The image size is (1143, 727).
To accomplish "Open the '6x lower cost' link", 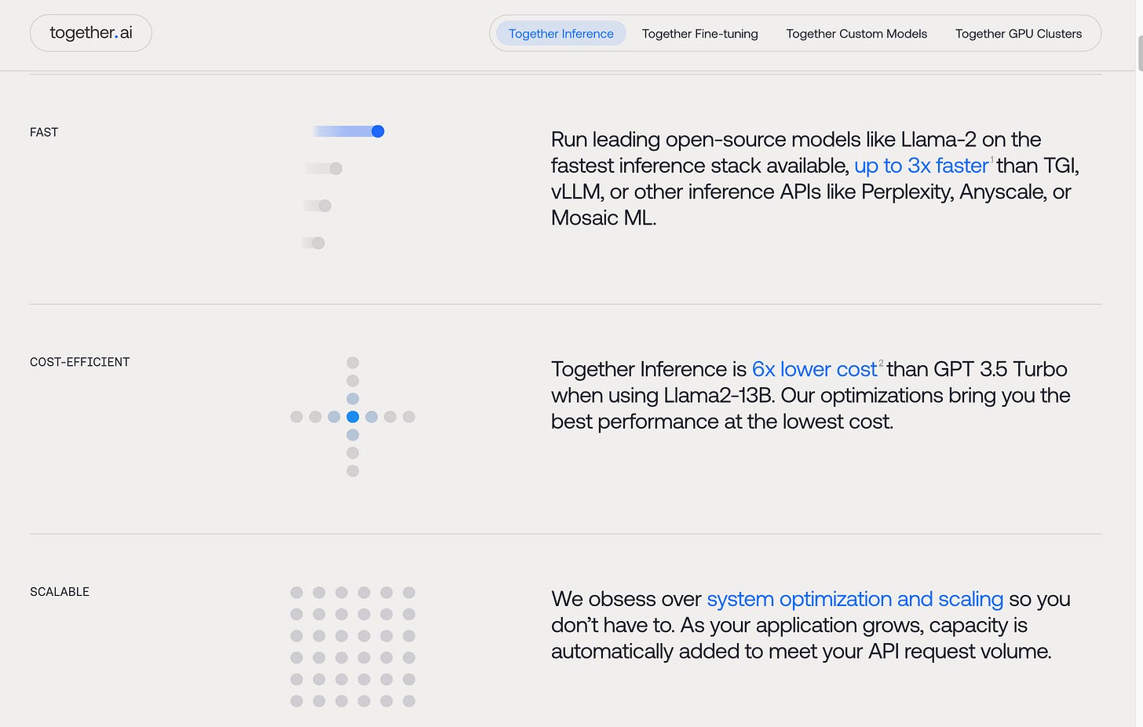I will click(x=814, y=369).
